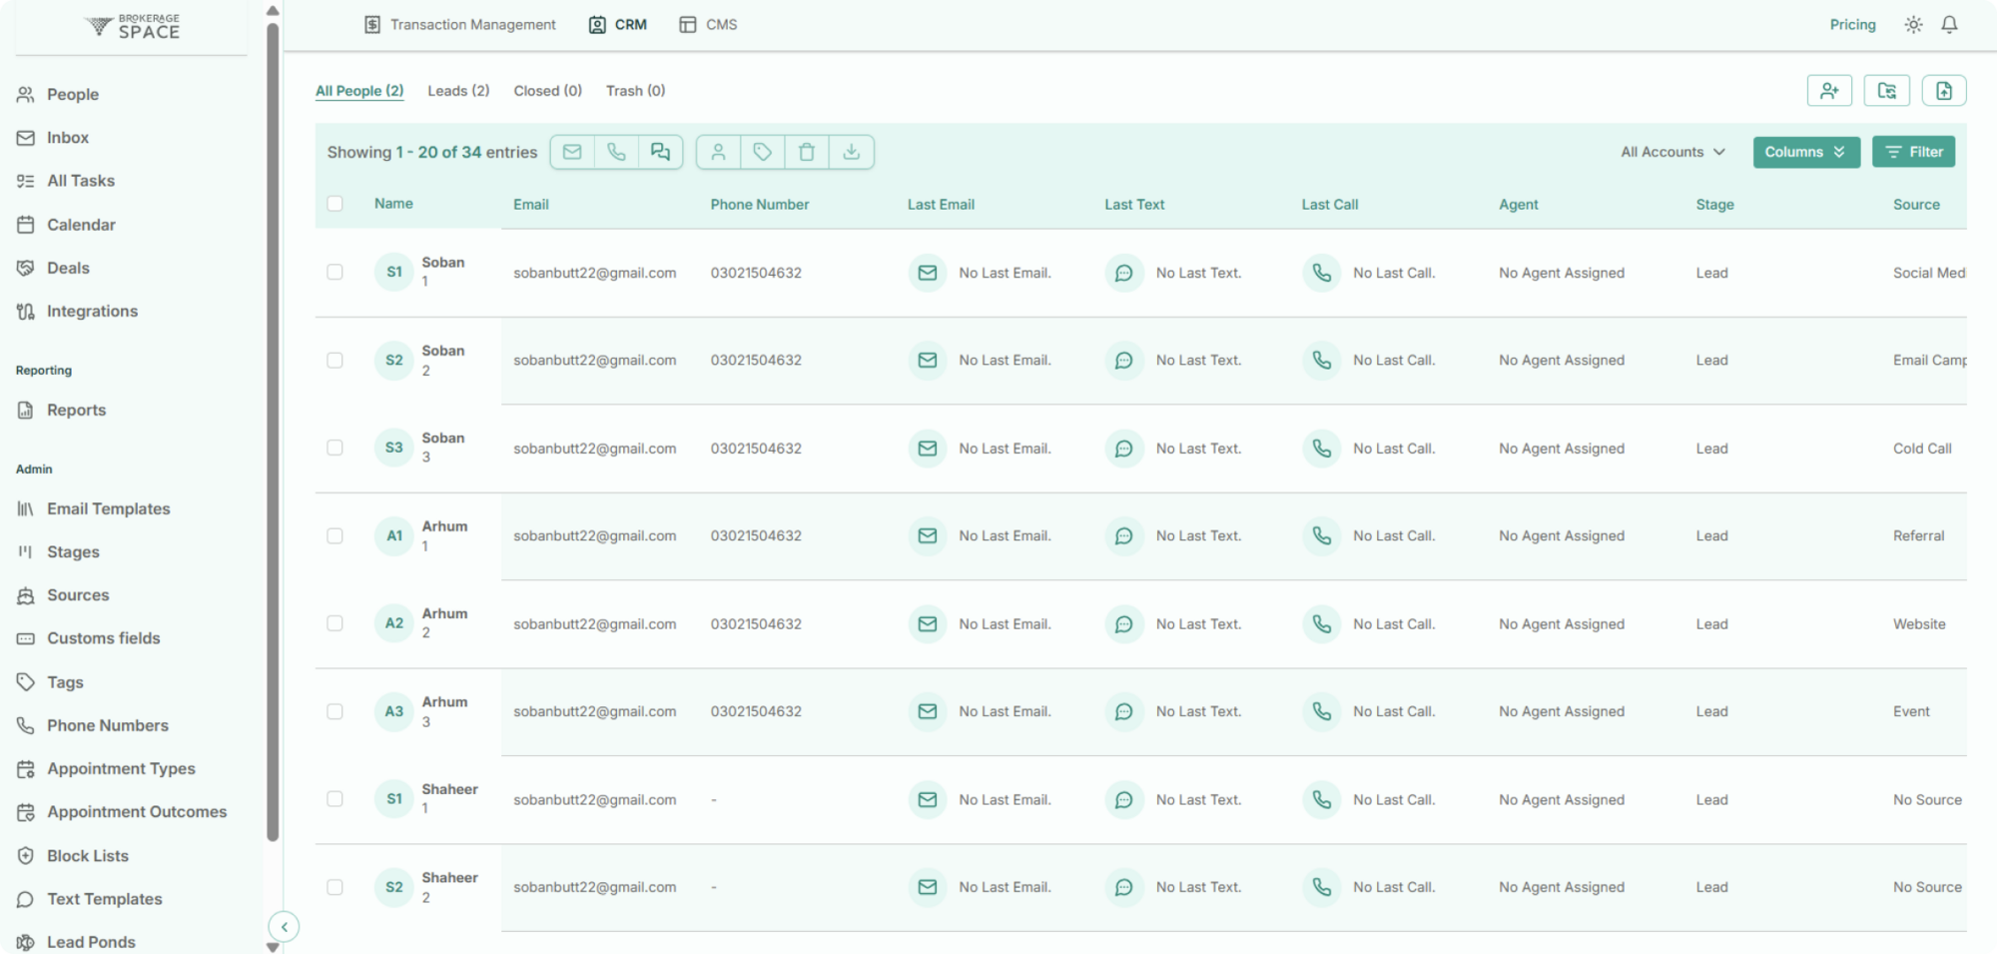Open notifications bell icon

[1949, 25]
